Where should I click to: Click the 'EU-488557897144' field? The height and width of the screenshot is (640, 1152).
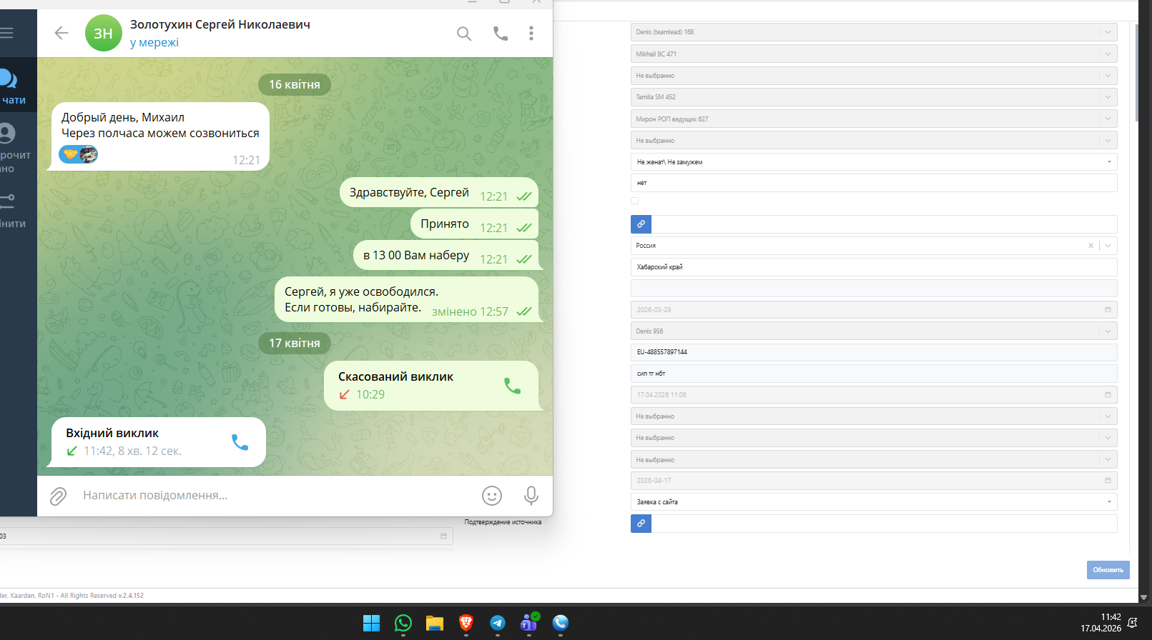[874, 352]
